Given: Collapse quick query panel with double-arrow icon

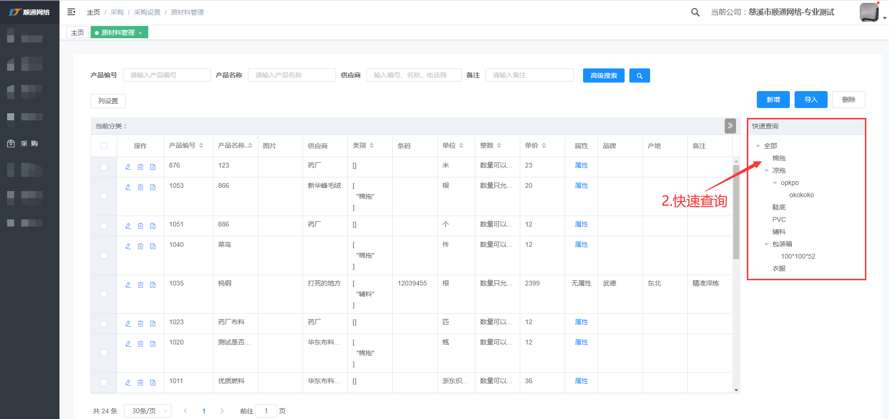Looking at the screenshot, I should tap(730, 126).
